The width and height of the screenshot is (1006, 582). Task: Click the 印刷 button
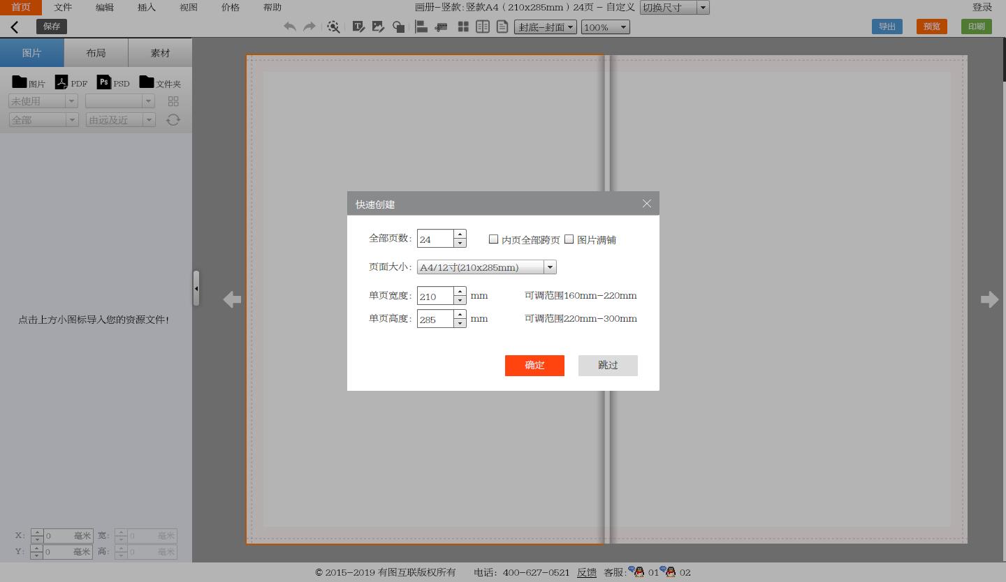pos(977,27)
